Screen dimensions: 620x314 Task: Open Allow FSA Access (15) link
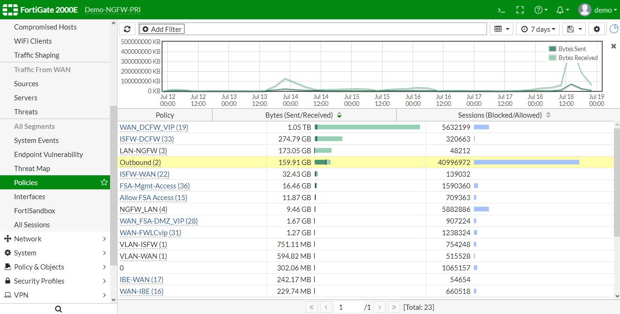click(154, 197)
